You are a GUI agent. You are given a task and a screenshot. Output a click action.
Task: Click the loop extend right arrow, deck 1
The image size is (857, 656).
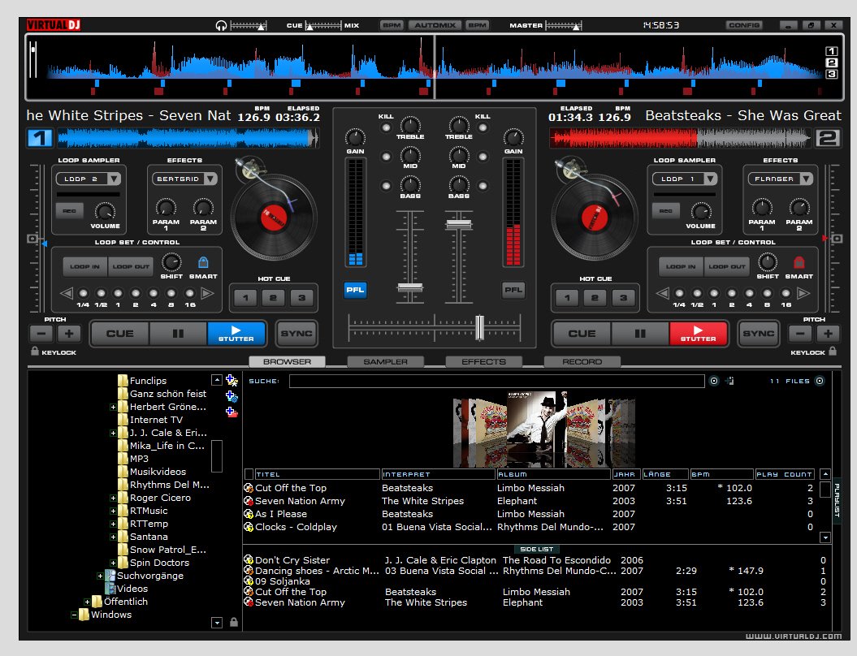point(207,293)
